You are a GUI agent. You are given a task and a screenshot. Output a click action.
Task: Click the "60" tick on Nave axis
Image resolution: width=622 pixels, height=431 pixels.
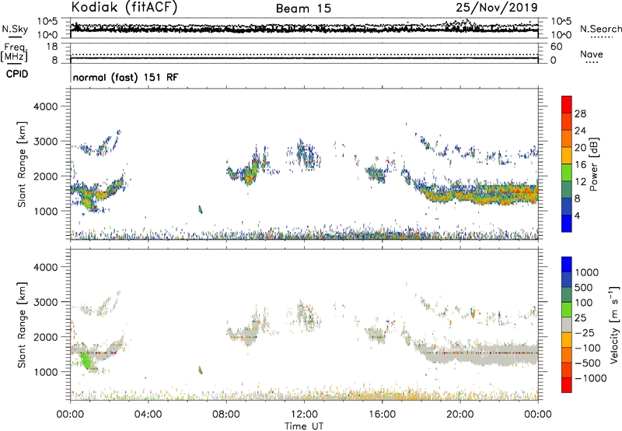coord(556,47)
